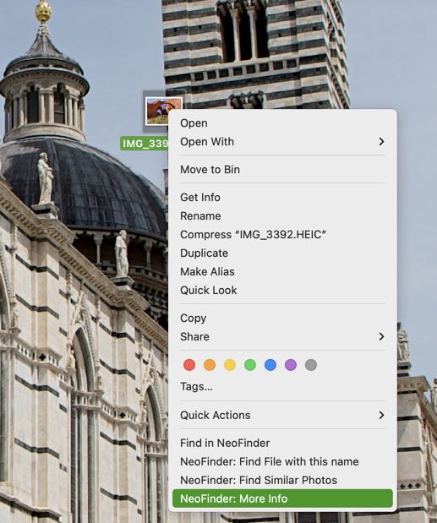Open Quick Look for the file
The height and width of the screenshot is (523, 437).
tap(282, 290)
